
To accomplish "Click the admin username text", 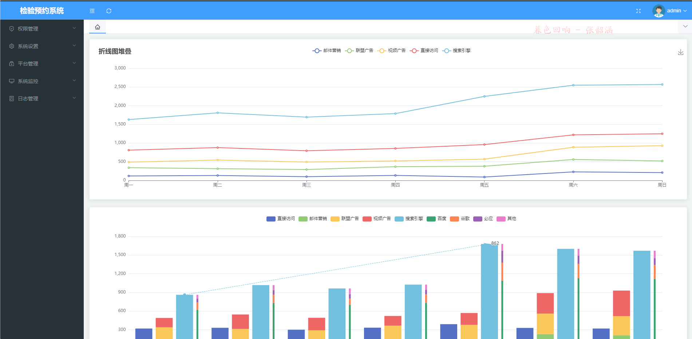I will pyautogui.click(x=674, y=11).
